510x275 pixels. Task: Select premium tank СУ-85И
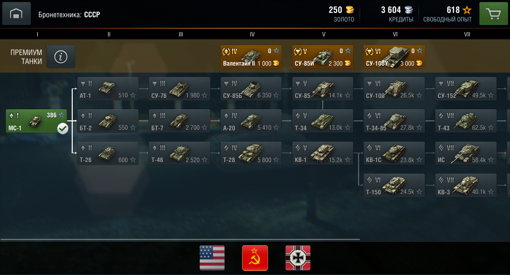point(322,57)
